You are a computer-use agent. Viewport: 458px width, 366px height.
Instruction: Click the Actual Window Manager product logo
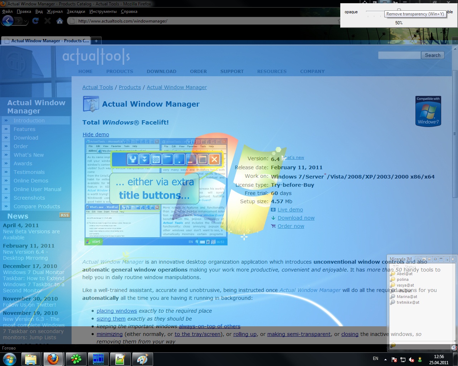pos(91,104)
